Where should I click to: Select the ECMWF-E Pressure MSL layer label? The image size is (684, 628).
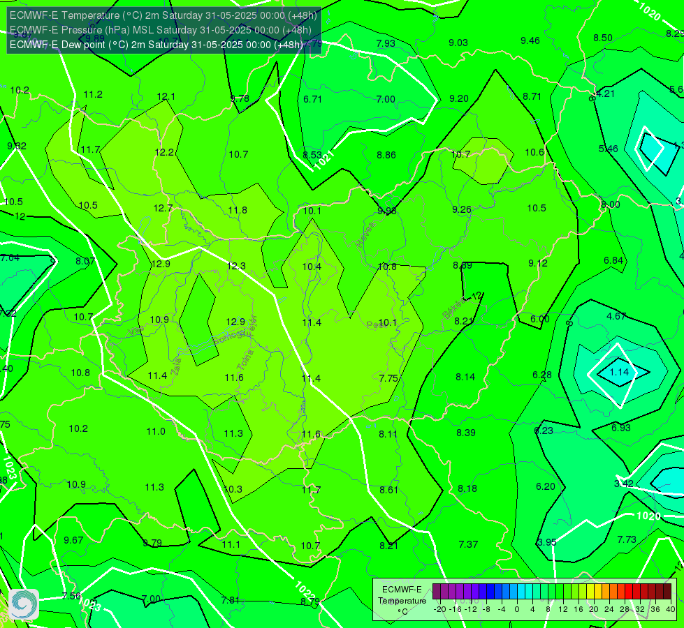point(161,29)
